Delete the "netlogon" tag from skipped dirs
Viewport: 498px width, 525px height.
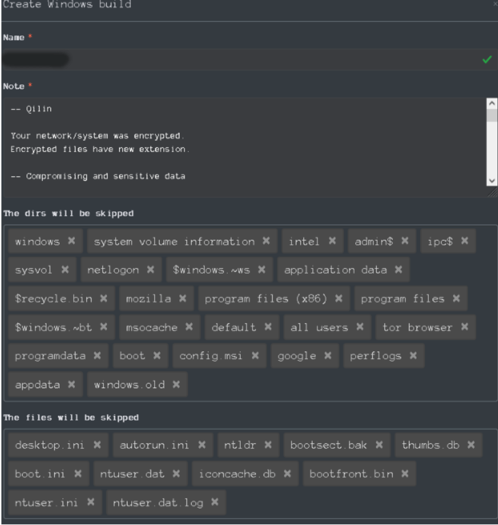click(150, 270)
